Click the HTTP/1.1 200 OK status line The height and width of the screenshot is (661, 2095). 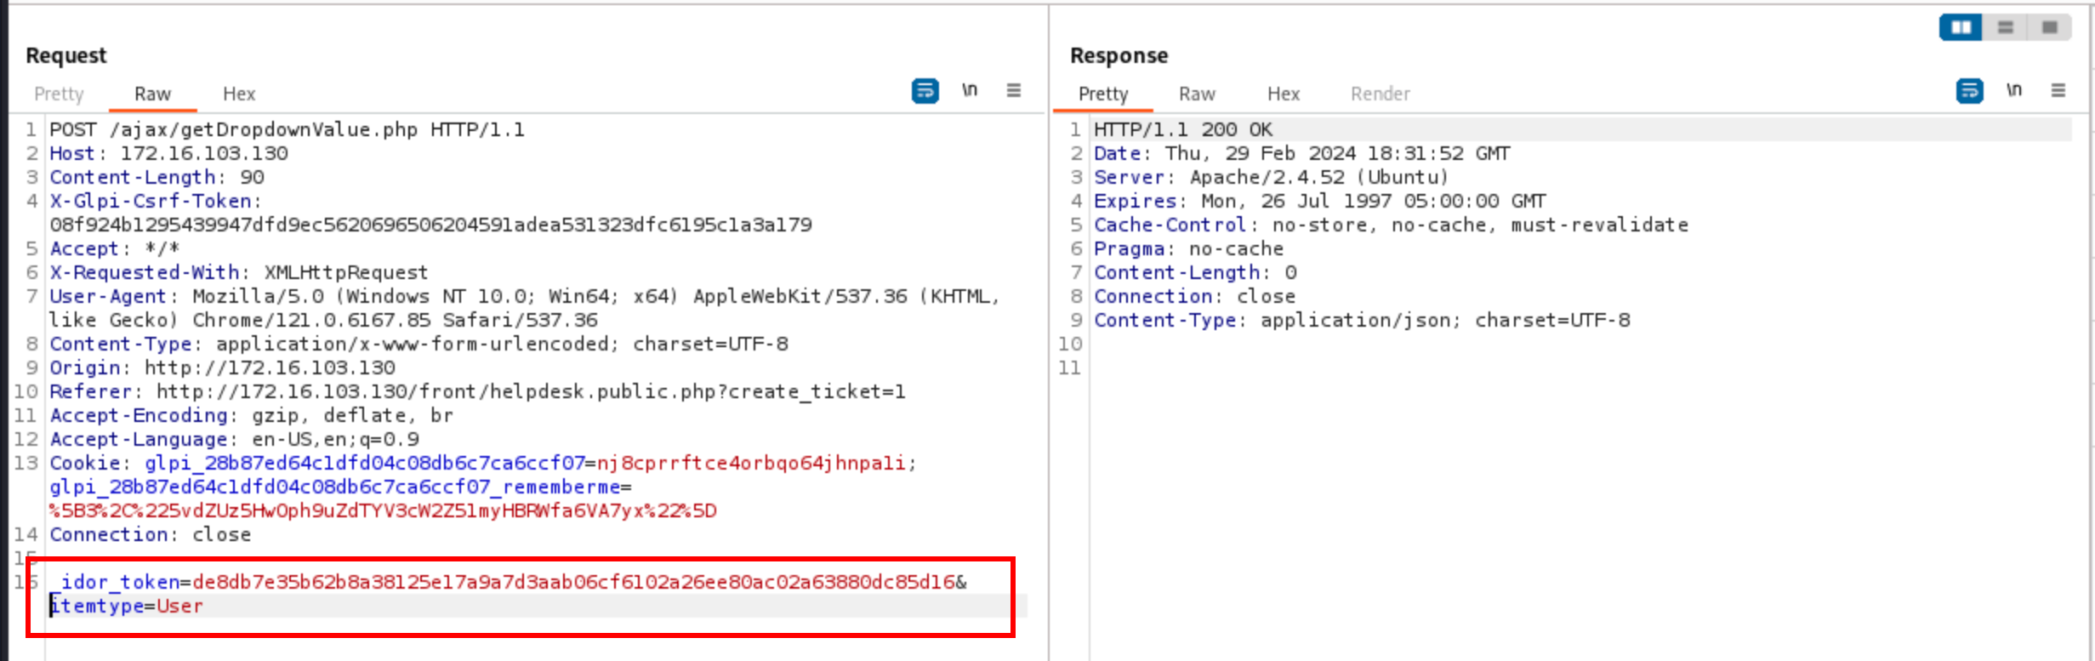pos(1183,129)
